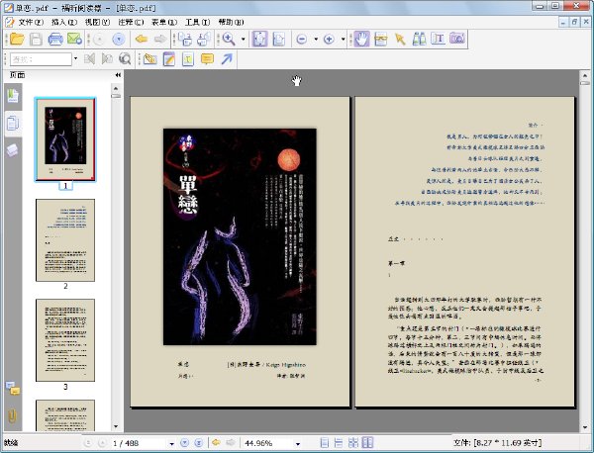
Task: Select the Typewriter tool icon
Action: click(x=188, y=59)
